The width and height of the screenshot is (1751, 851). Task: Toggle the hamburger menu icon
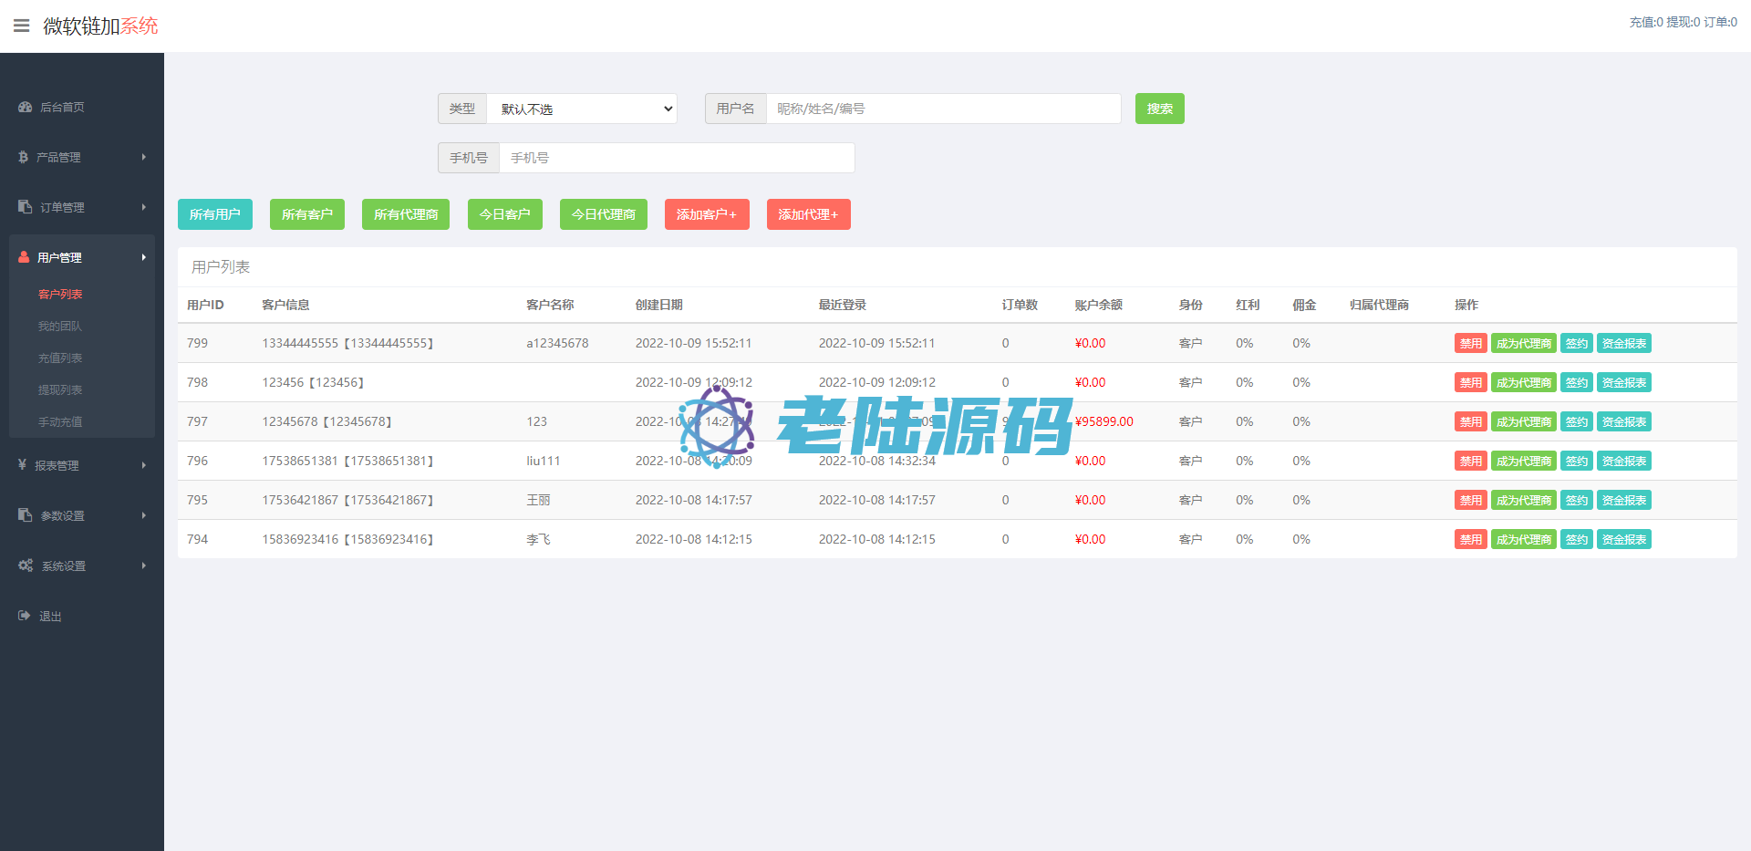(x=21, y=26)
